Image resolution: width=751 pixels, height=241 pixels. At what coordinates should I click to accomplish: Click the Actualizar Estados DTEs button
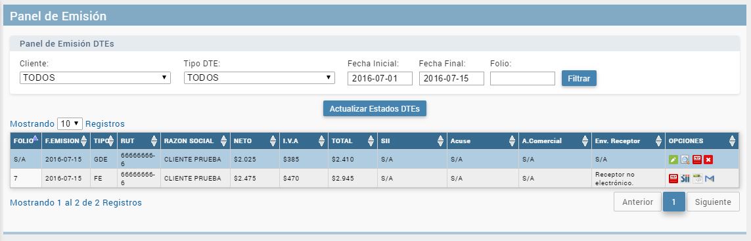(x=375, y=109)
